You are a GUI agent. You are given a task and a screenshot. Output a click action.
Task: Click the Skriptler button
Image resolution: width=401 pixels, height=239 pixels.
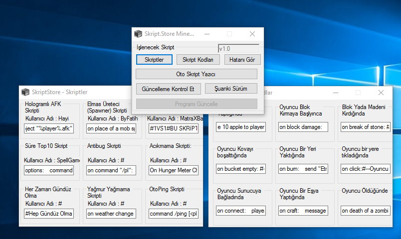[x=154, y=59]
